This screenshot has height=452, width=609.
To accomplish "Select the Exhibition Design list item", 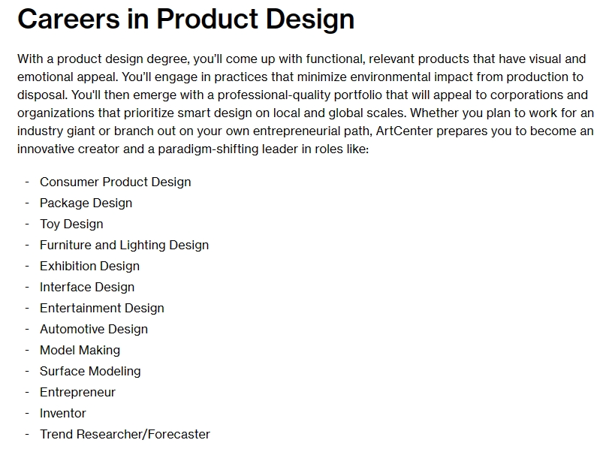I will (x=89, y=266).
